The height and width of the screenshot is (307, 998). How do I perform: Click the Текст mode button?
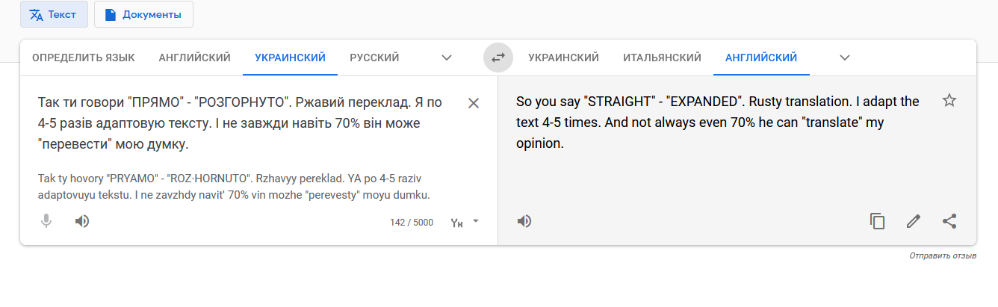(54, 14)
